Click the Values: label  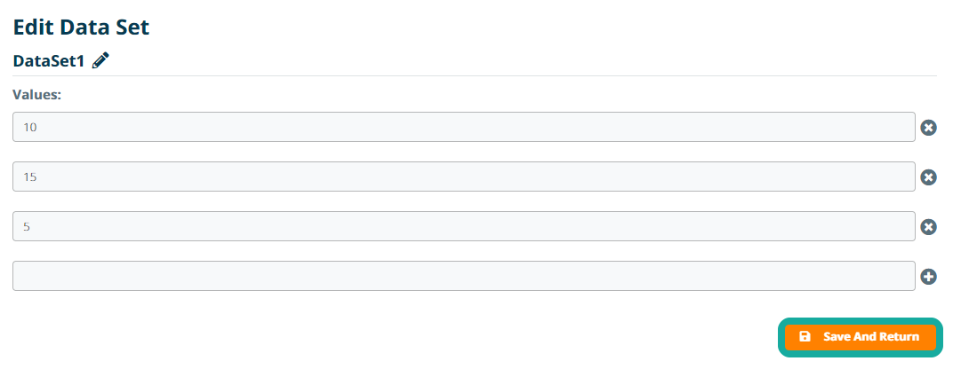tap(36, 94)
